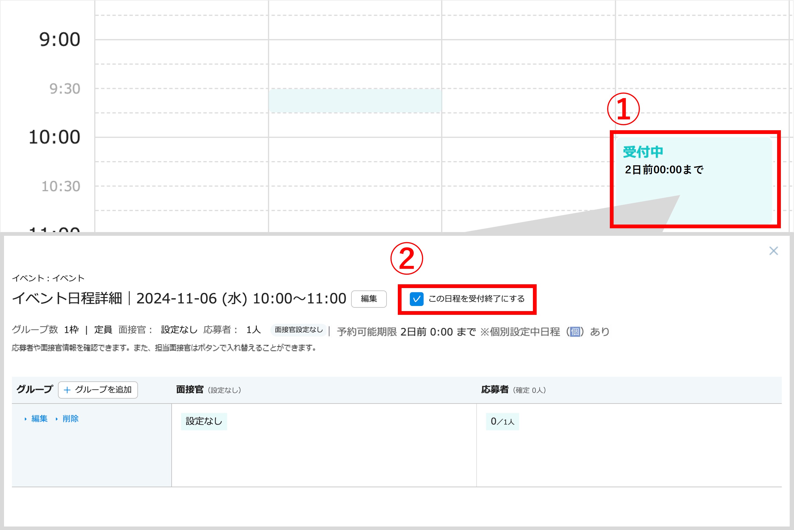Close the event schedule detail panel

point(773,251)
